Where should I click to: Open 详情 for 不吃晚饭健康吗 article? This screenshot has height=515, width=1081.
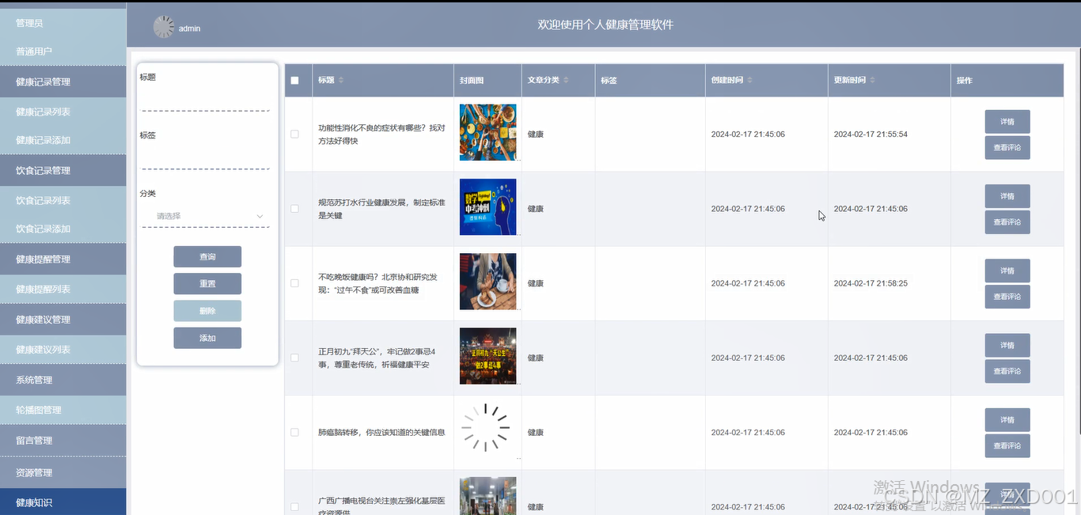(x=1007, y=271)
